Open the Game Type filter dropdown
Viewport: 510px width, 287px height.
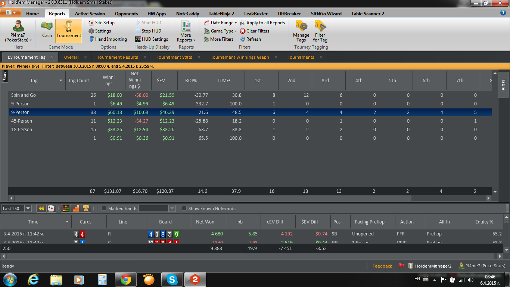[x=220, y=31]
